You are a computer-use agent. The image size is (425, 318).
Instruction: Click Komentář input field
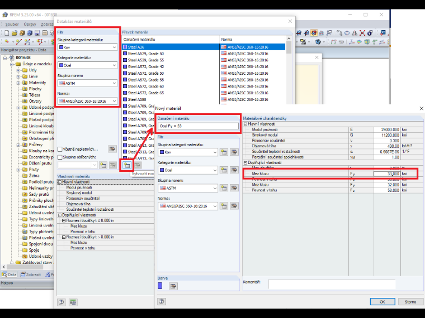pyautogui.click(x=332, y=284)
